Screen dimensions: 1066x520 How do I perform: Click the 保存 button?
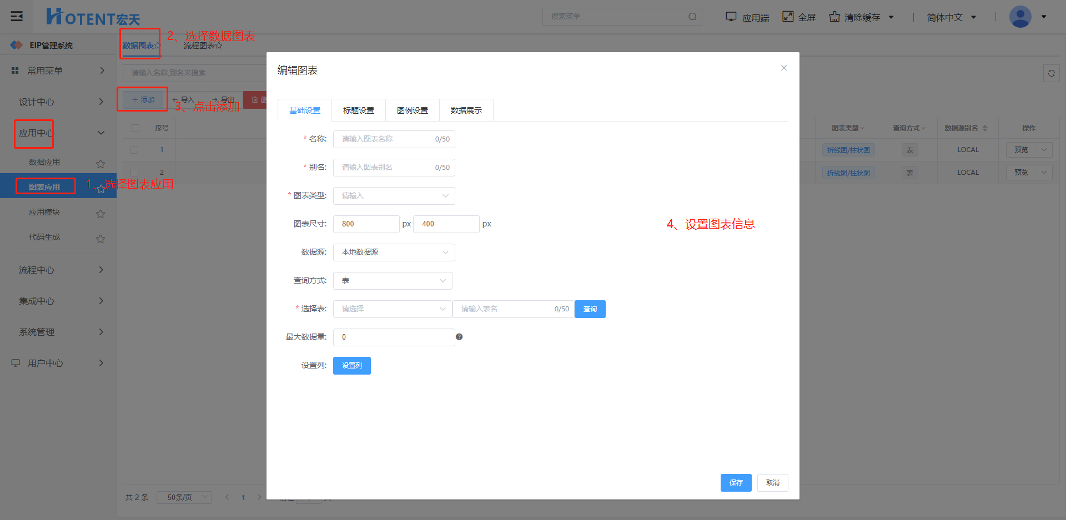click(736, 483)
